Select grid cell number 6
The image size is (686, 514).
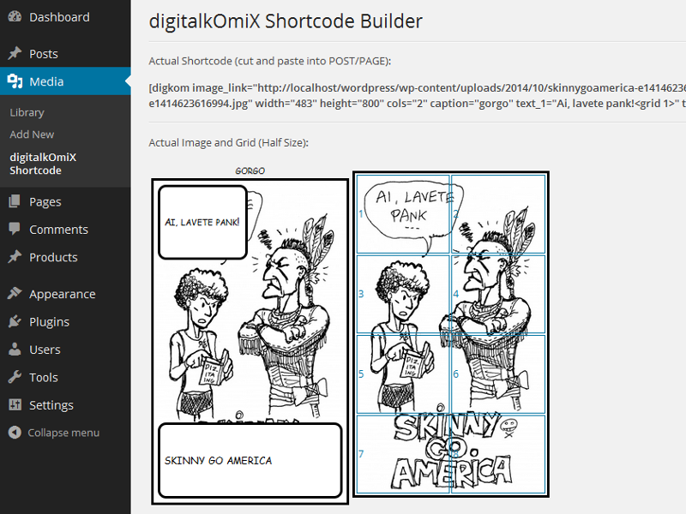(498, 374)
